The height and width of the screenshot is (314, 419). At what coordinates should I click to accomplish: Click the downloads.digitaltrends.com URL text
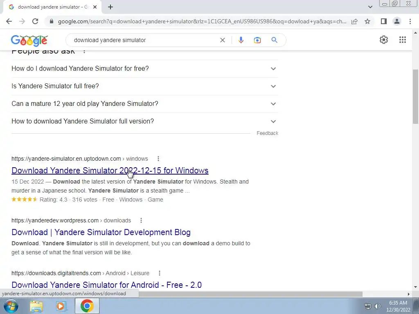tap(81, 274)
